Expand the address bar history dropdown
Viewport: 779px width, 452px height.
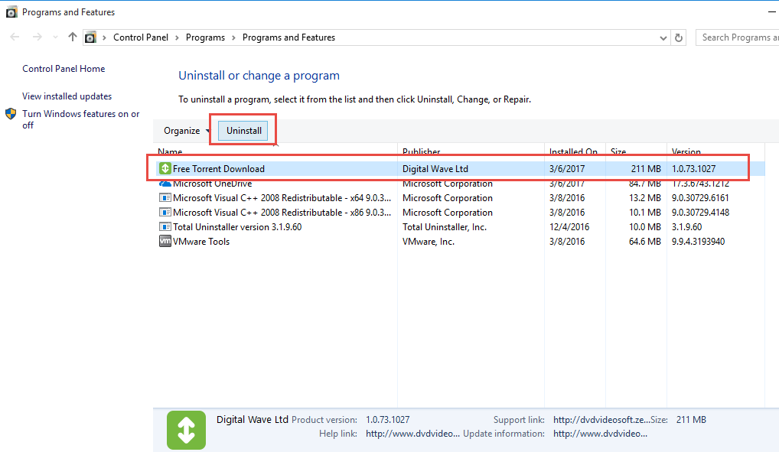[x=663, y=37]
